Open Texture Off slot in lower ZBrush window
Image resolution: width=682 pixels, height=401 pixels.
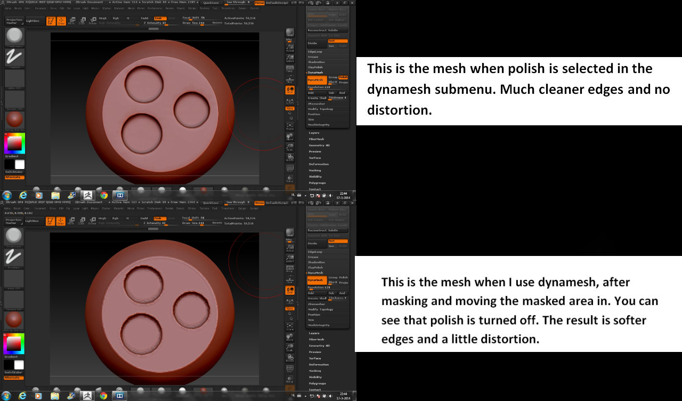[14, 300]
